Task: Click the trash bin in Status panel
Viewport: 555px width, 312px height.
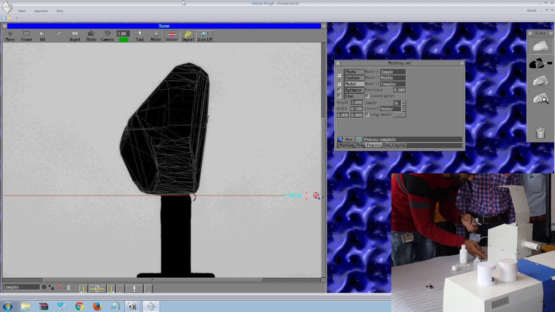Action: (x=540, y=133)
